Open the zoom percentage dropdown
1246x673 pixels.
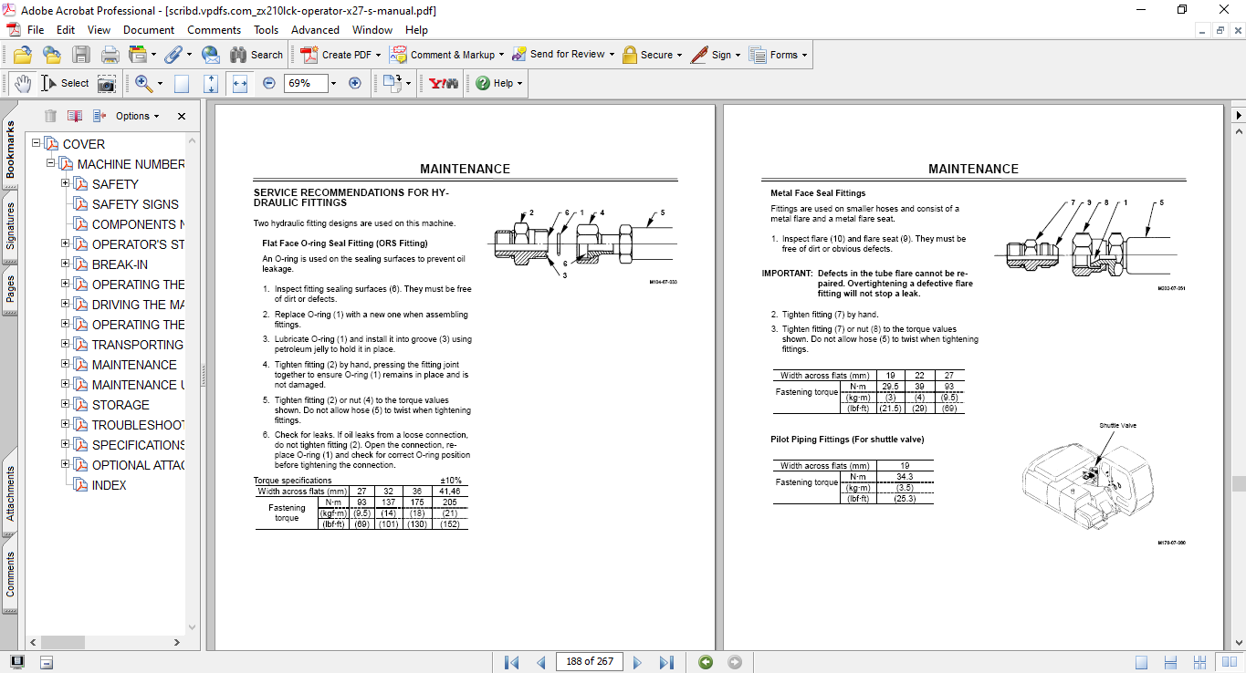click(332, 83)
